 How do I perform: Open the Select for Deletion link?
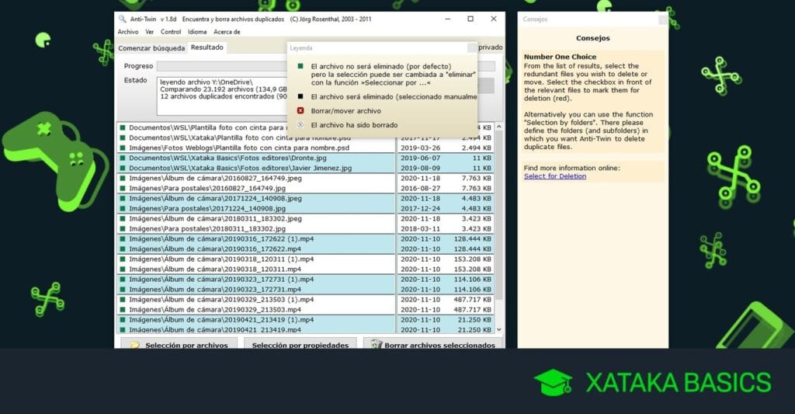[x=554, y=176]
